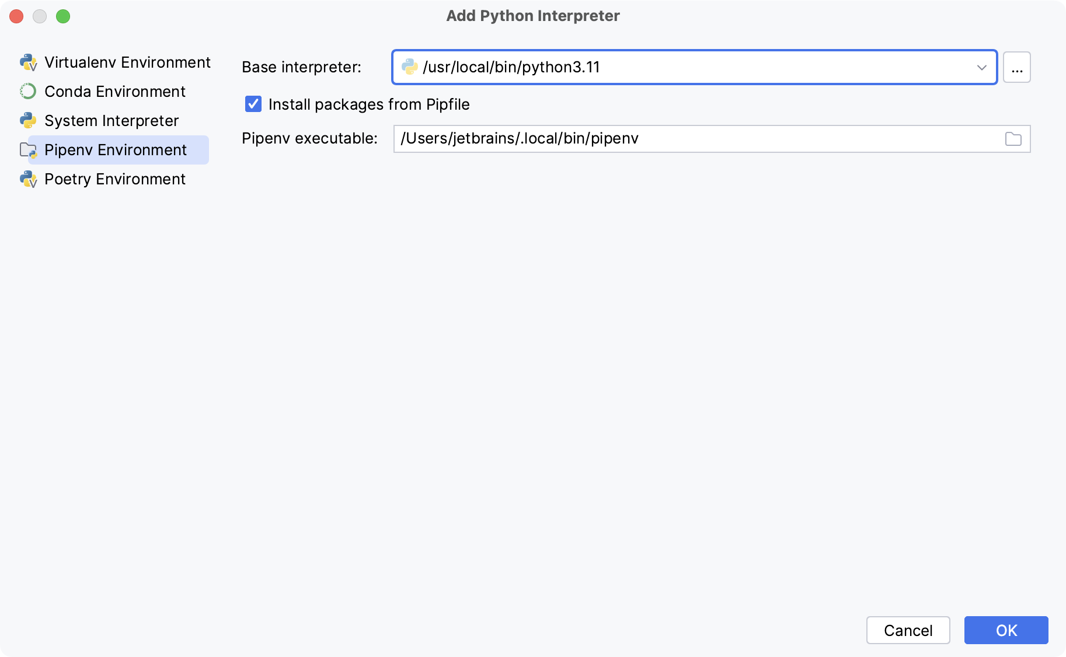Open the folder browser for Pipenv executable
Screen dimensions: 1066x657
[x=1014, y=138]
